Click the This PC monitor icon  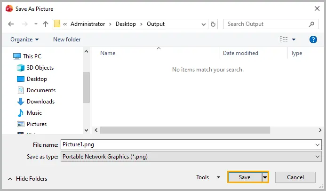17,56
